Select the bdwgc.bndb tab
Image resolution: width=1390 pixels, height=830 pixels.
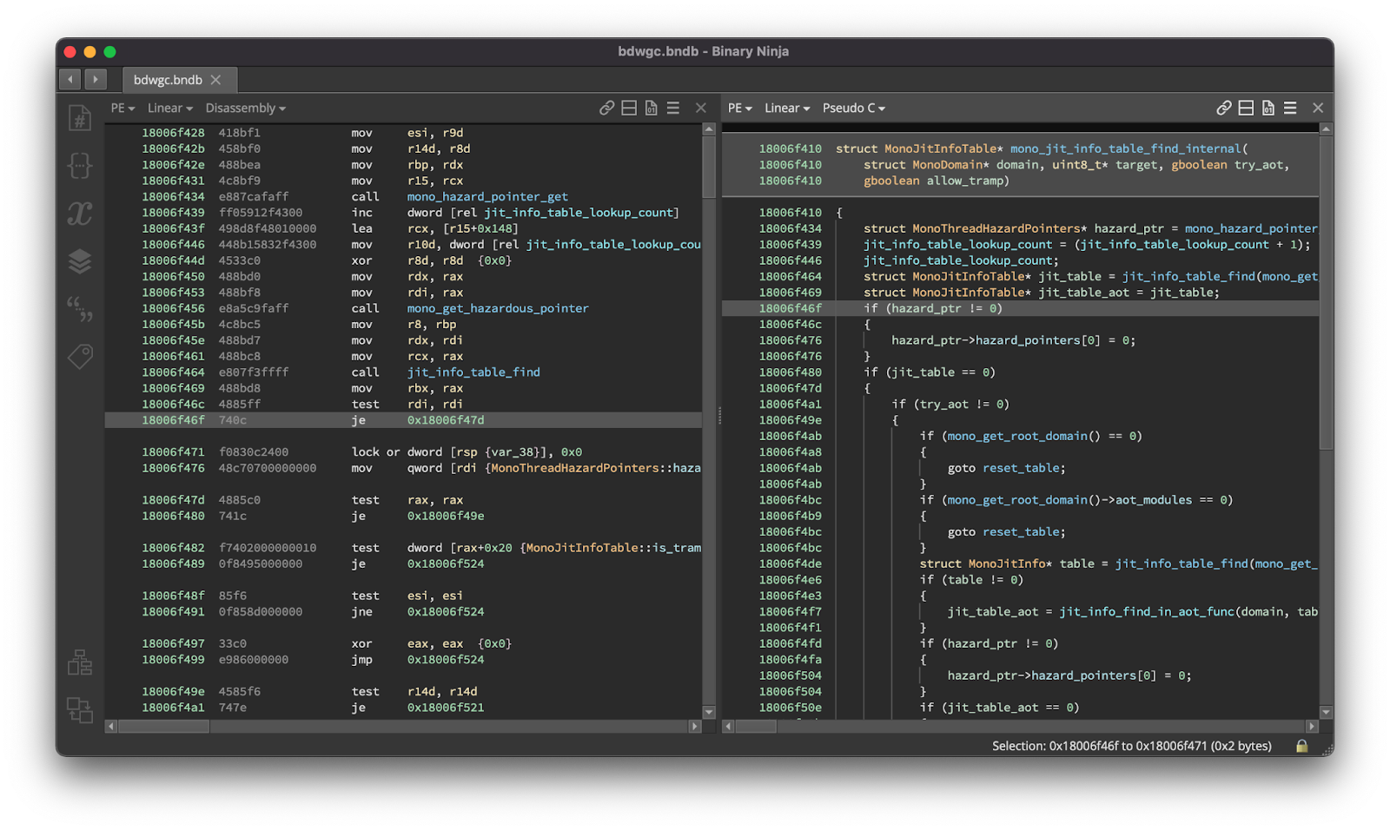tap(168, 80)
